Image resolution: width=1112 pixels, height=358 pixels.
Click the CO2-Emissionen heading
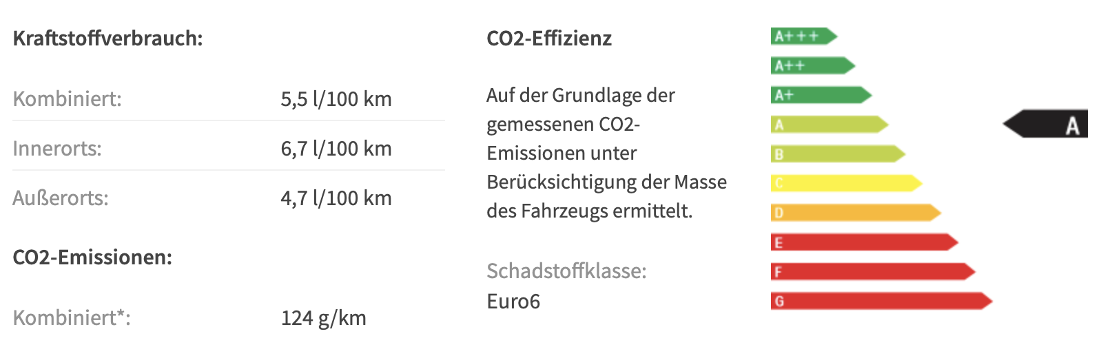point(92,257)
